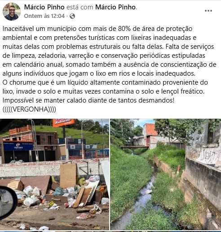Open the grassy stream canal photo

click(166, 174)
